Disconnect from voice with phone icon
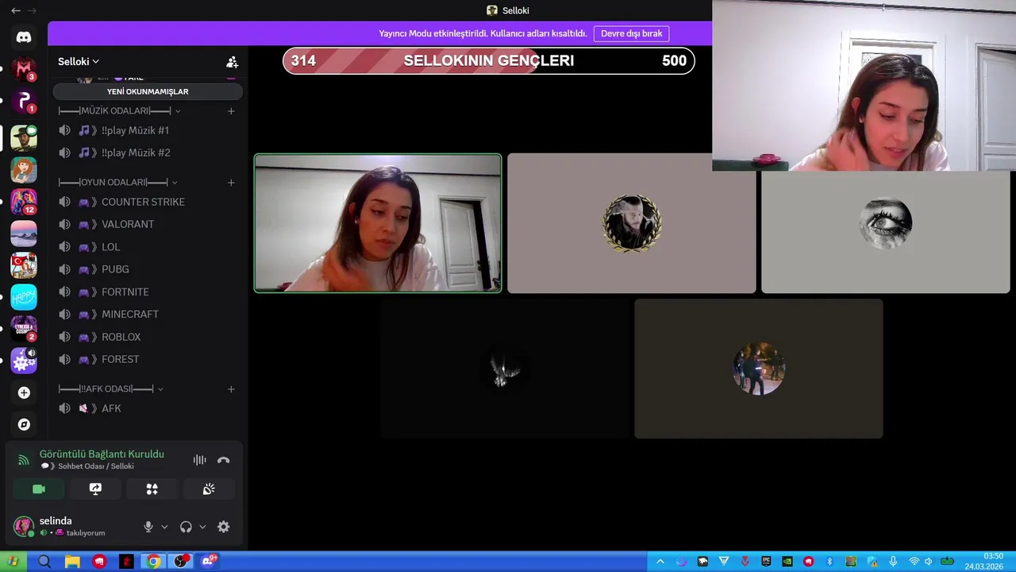The image size is (1016, 572). (224, 460)
